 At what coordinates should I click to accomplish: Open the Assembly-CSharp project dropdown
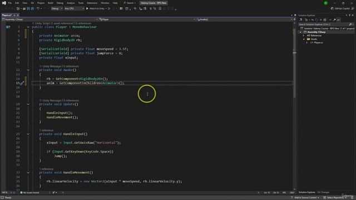50,19
